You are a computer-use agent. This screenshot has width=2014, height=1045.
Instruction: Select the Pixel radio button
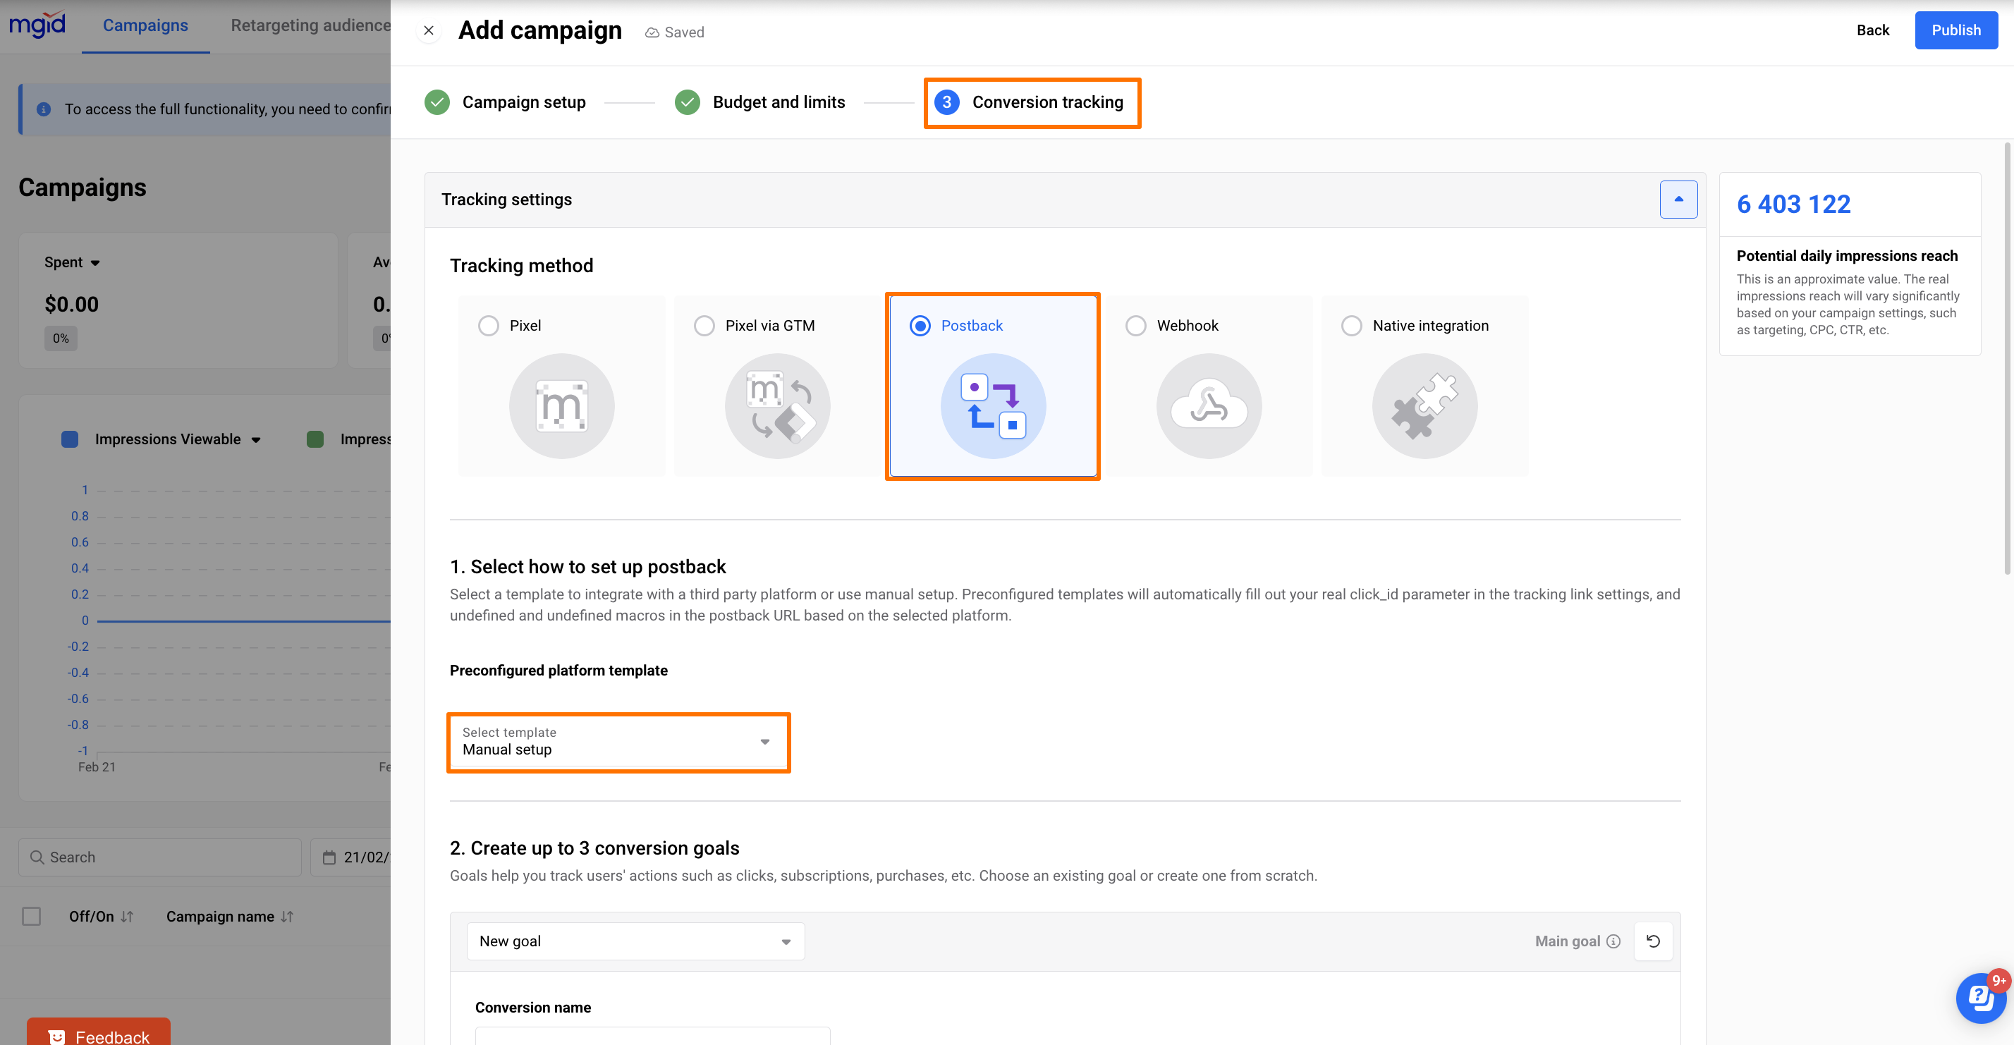click(x=489, y=325)
